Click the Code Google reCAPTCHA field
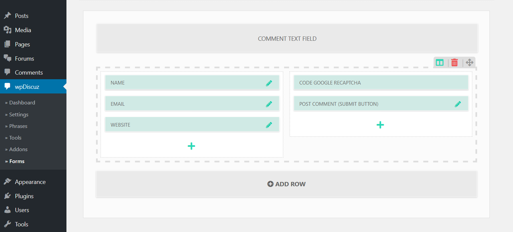The height and width of the screenshot is (232, 513). 380,83
